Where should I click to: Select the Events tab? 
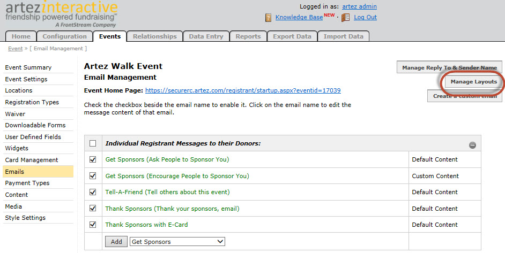point(110,36)
